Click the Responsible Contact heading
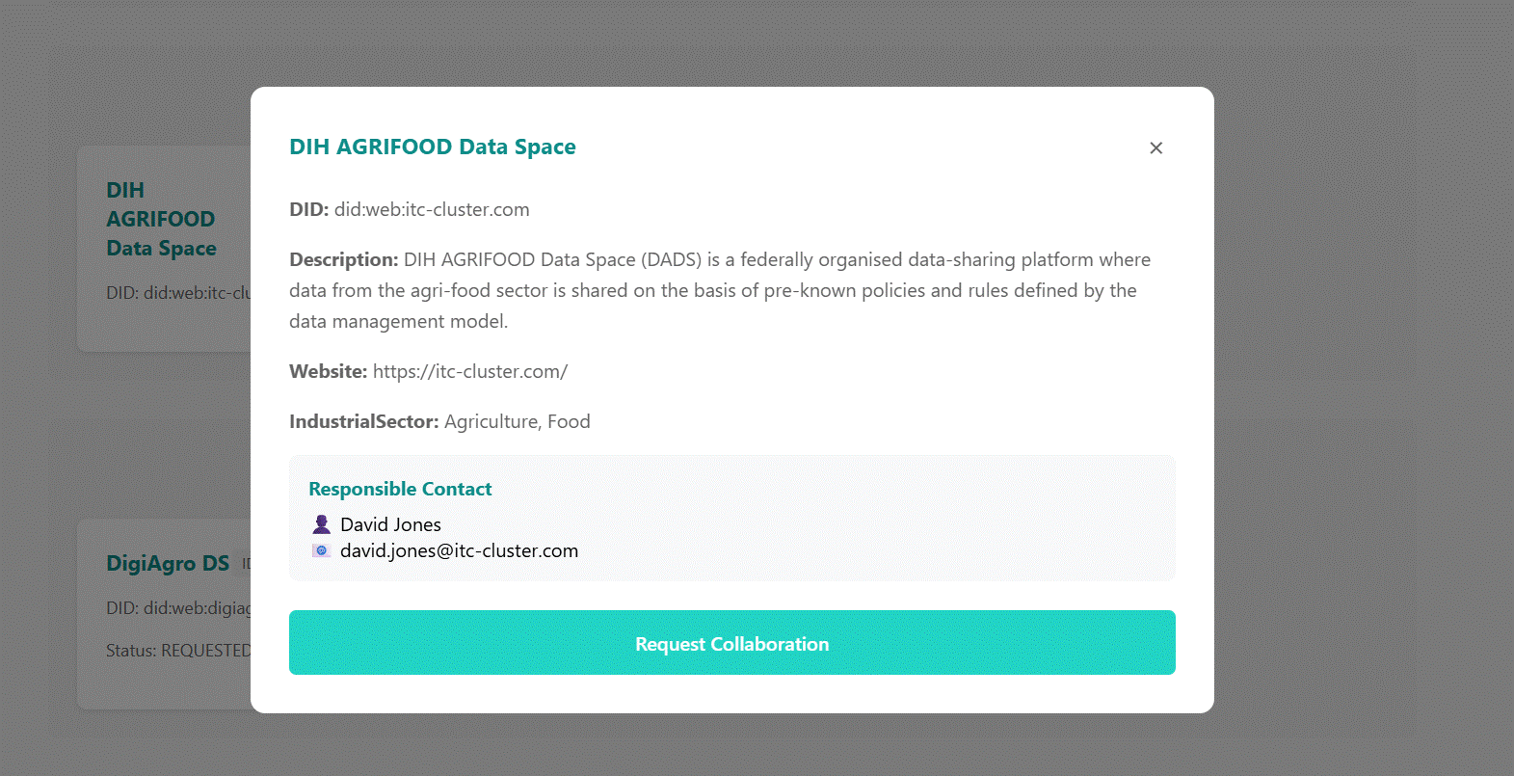 [400, 489]
